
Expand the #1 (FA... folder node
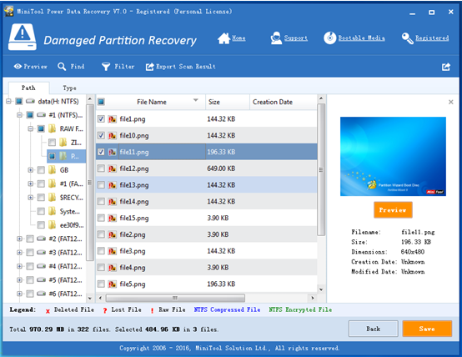tap(30, 184)
